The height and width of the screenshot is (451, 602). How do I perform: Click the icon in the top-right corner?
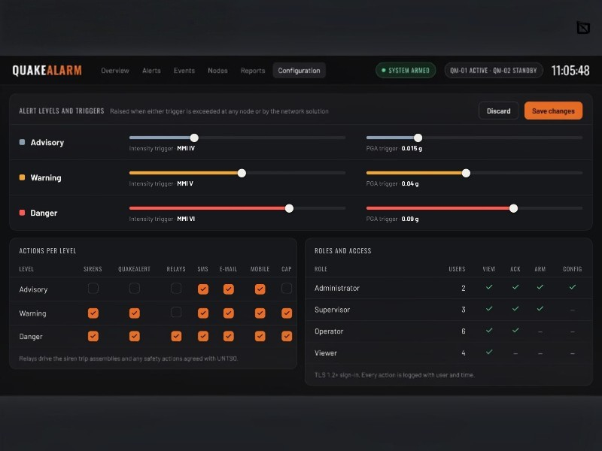pyautogui.click(x=583, y=28)
